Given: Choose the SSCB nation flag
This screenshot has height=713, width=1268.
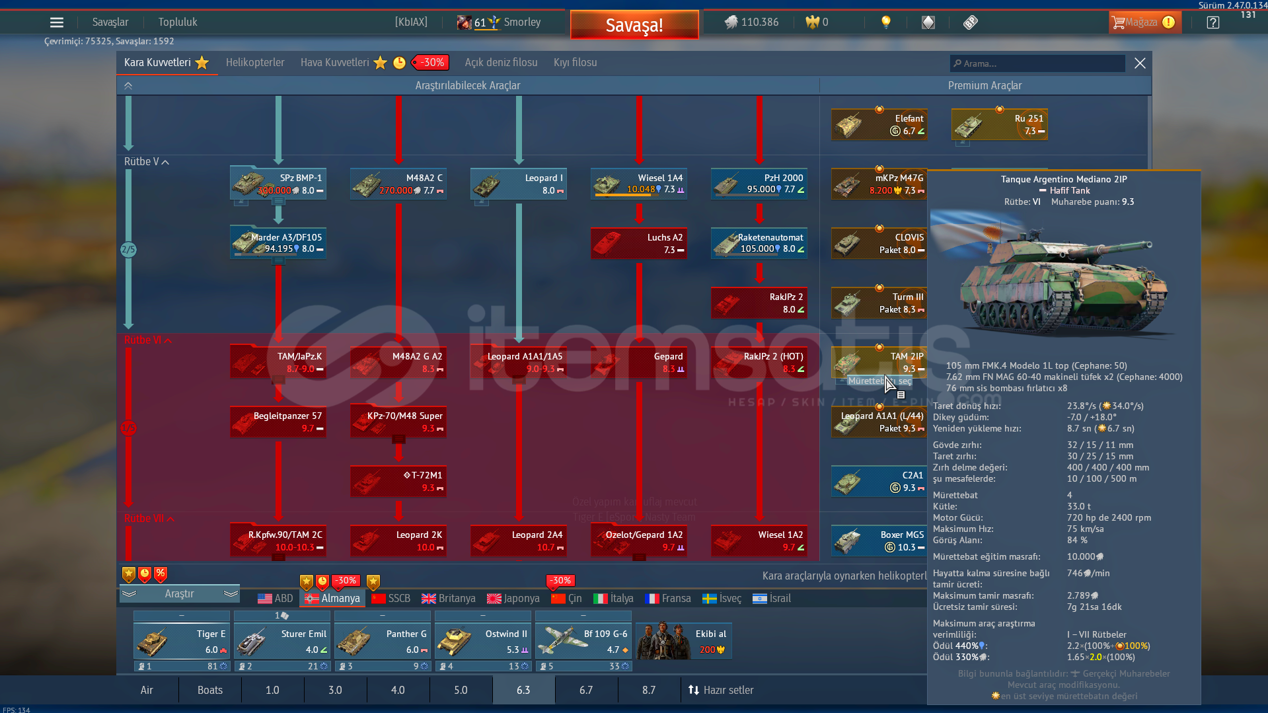Looking at the screenshot, I should coord(391,599).
